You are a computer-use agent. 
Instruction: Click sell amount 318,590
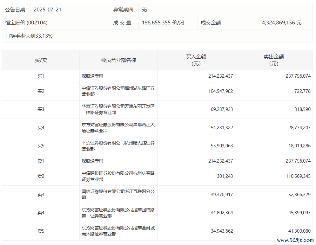pyautogui.click(x=302, y=109)
